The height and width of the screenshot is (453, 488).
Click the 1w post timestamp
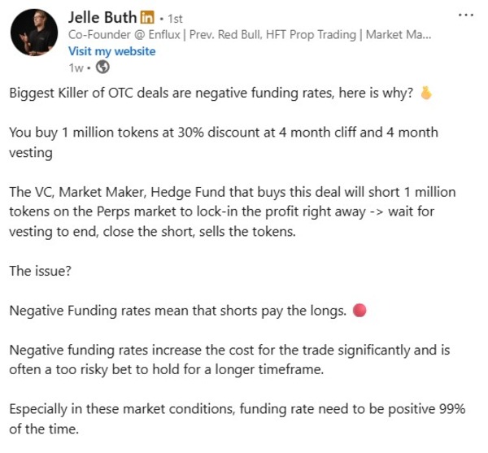[x=76, y=67]
